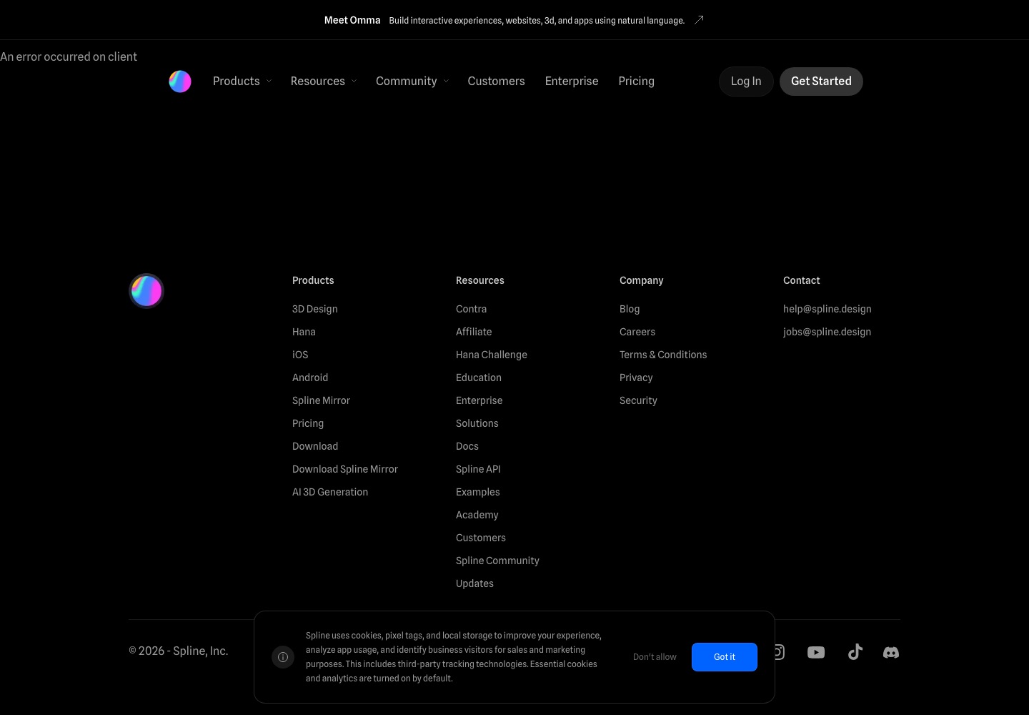Click the Products footer column heading

point(313,280)
